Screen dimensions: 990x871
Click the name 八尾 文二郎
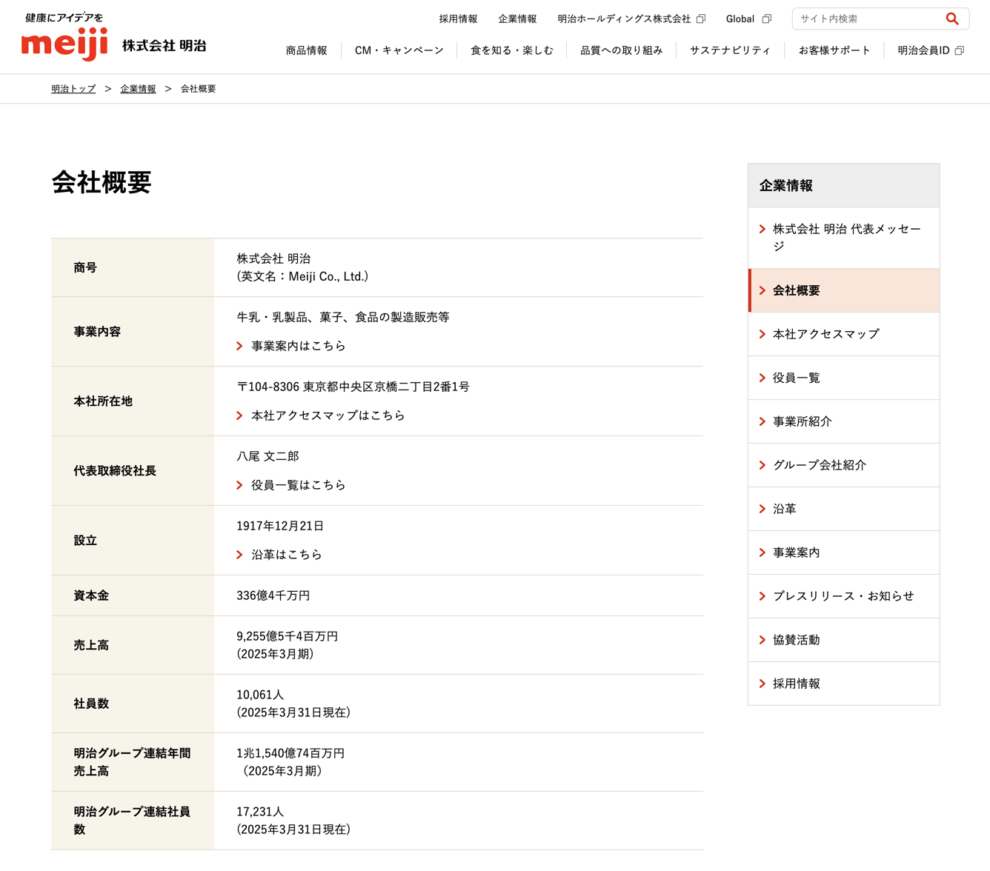[268, 457]
